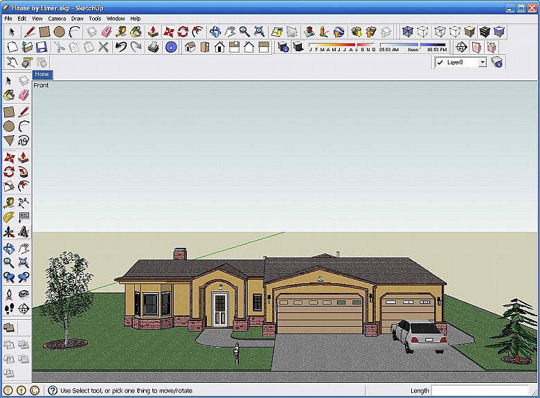Enable Wireframe face style
Viewport: 540px width, 398px height.
coord(440,32)
